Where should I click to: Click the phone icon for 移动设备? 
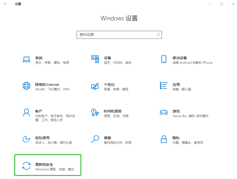[164, 59]
